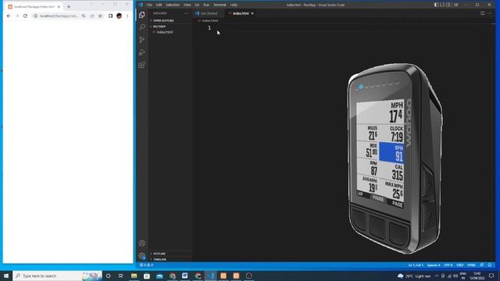Expand the Outline section

click(170, 254)
